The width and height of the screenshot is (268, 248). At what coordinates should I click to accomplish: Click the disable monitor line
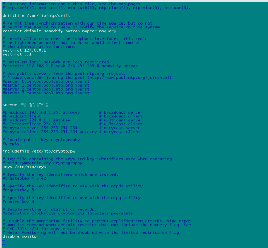tap(21, 236)
